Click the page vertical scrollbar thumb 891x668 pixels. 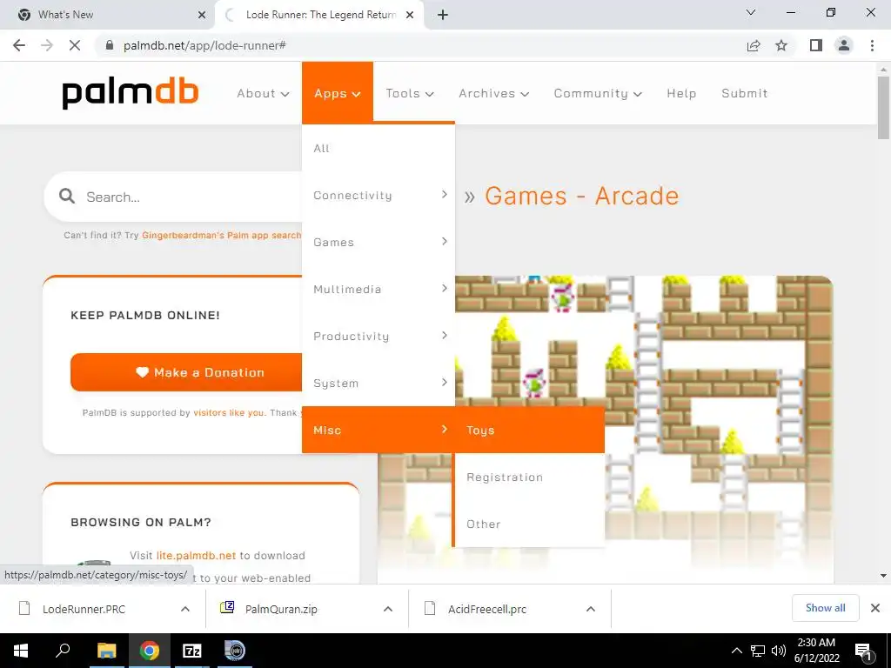click(x=883, y=107)
